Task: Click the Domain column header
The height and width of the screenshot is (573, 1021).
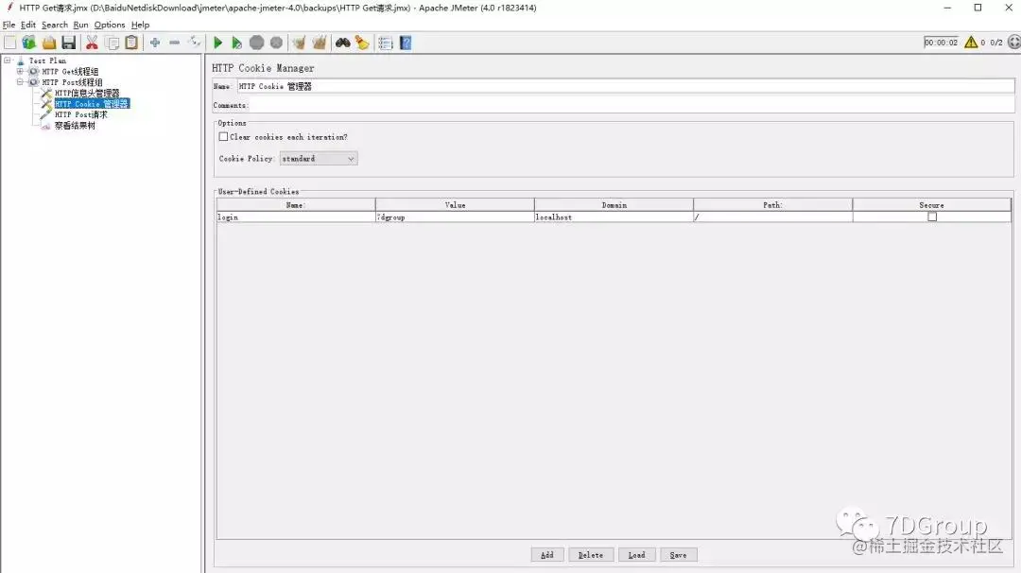Action: pos(614,204)
